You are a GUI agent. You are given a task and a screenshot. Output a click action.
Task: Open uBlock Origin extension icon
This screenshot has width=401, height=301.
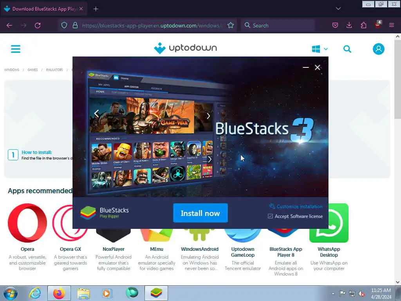pyautogui.click(x=378, y=25)
